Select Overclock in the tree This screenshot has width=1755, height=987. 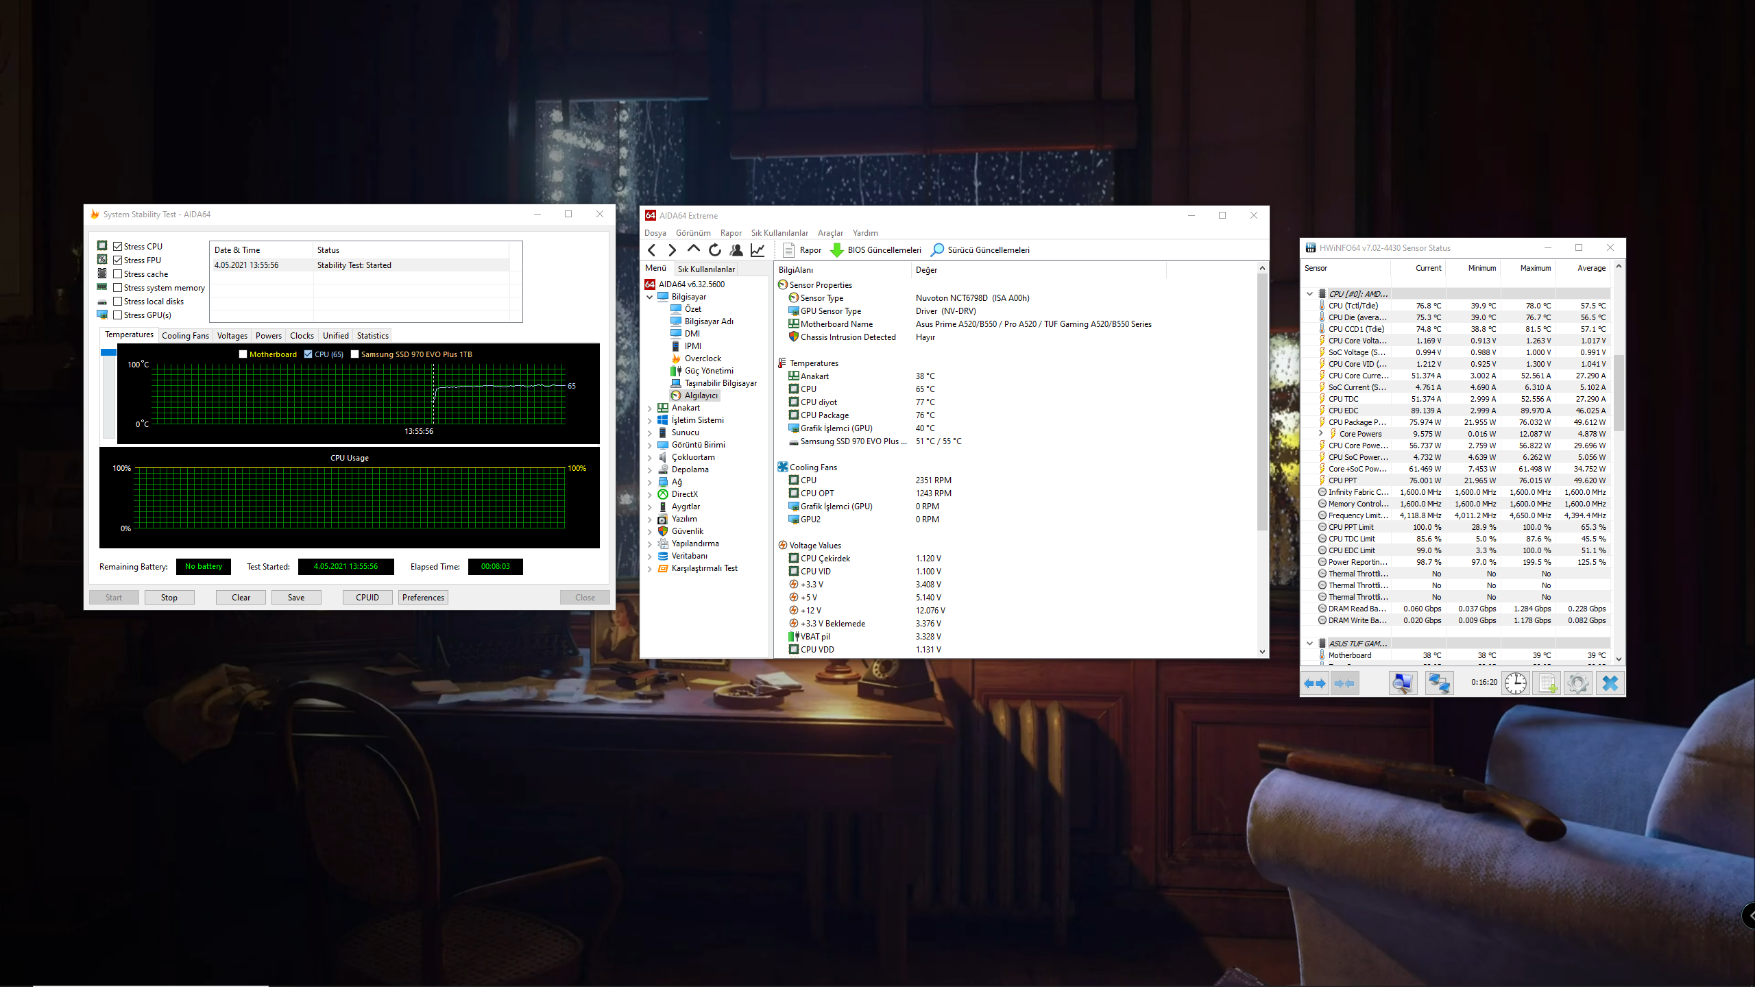click(x=703, y=358)
